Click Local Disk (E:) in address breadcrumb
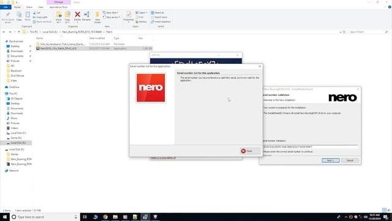 (50, 32)
